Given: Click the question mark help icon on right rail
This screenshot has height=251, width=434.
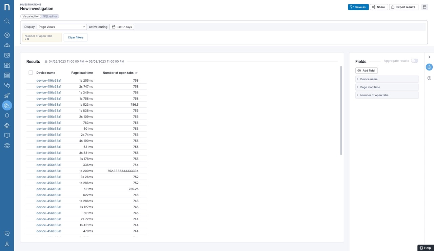Looking at the screenshot, I should [x=429, y=78].
